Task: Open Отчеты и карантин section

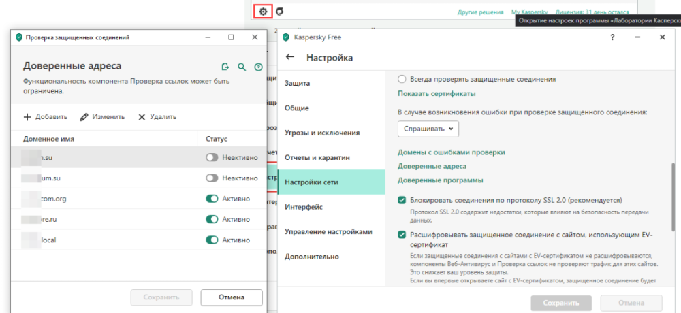Action: 332,158
